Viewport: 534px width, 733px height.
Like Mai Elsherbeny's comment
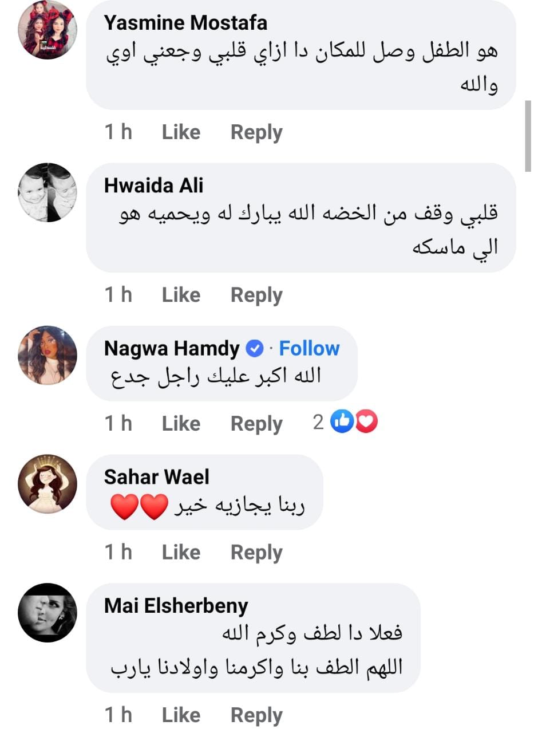click(181, 715)
